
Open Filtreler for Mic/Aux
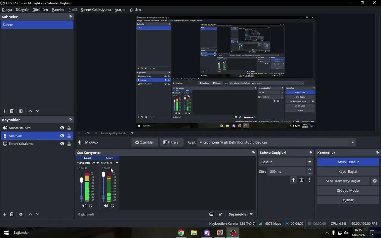coord(171,142)
